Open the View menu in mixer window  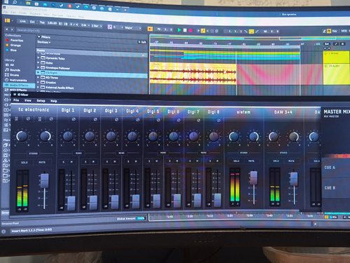[28, 100]
